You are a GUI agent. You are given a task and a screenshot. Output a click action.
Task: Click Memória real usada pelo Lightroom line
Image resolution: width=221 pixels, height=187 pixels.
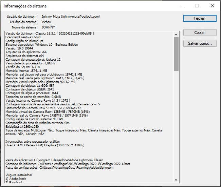click(45, 78)
